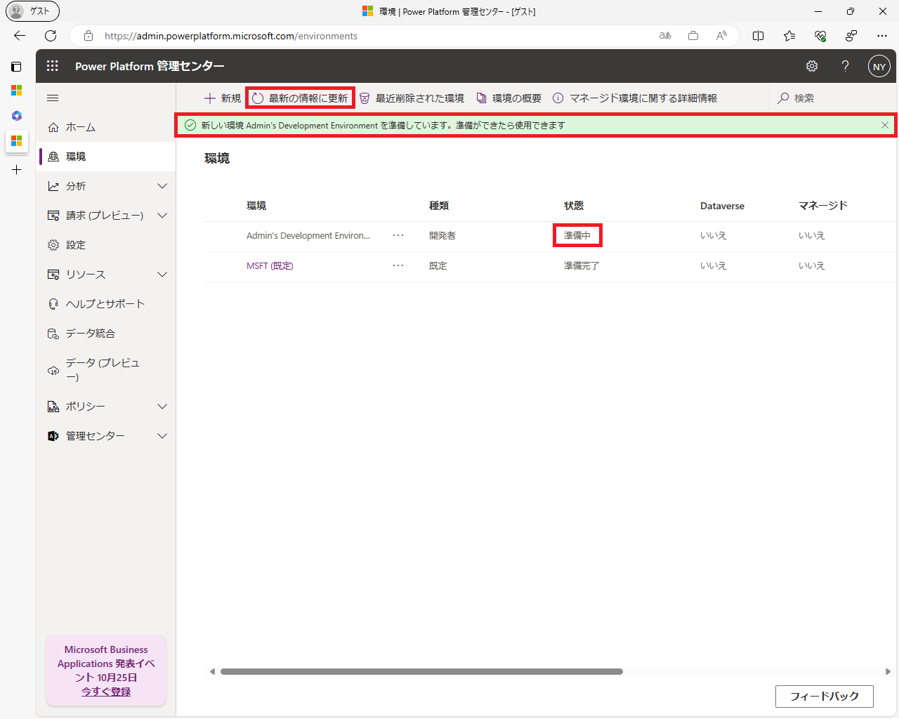Image resolution: width=899 pixels, height=719 pixels.
Task: Open the browser favorites star icon
Action: click(789, 36)
